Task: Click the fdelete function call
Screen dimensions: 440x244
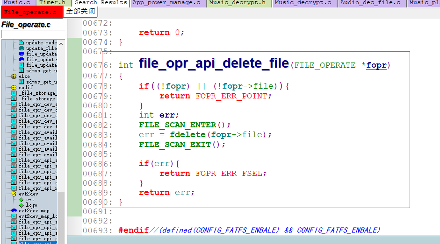Action: coord(188,135)
